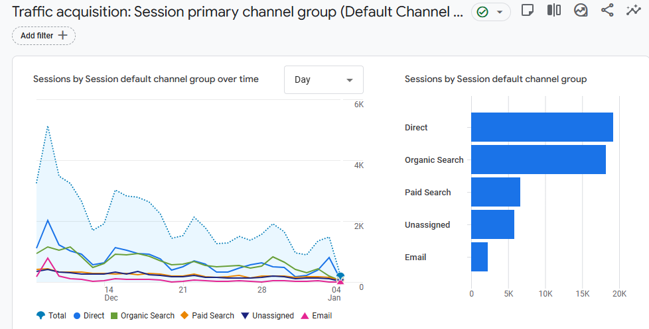Toggle the Total series in legend
649x329 pixels.
point(52,316)
